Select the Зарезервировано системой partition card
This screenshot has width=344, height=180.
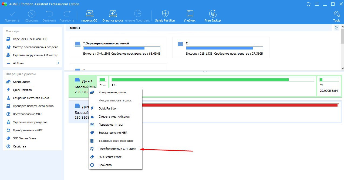(118, 47)
